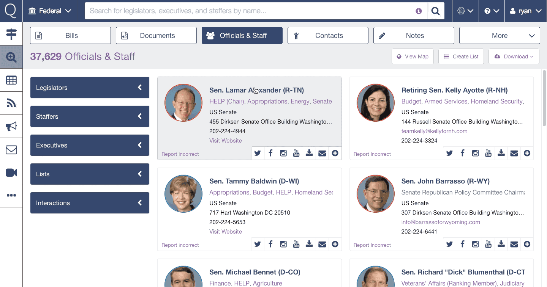Open the RSS feed sidebar icon

coord(11,103)
